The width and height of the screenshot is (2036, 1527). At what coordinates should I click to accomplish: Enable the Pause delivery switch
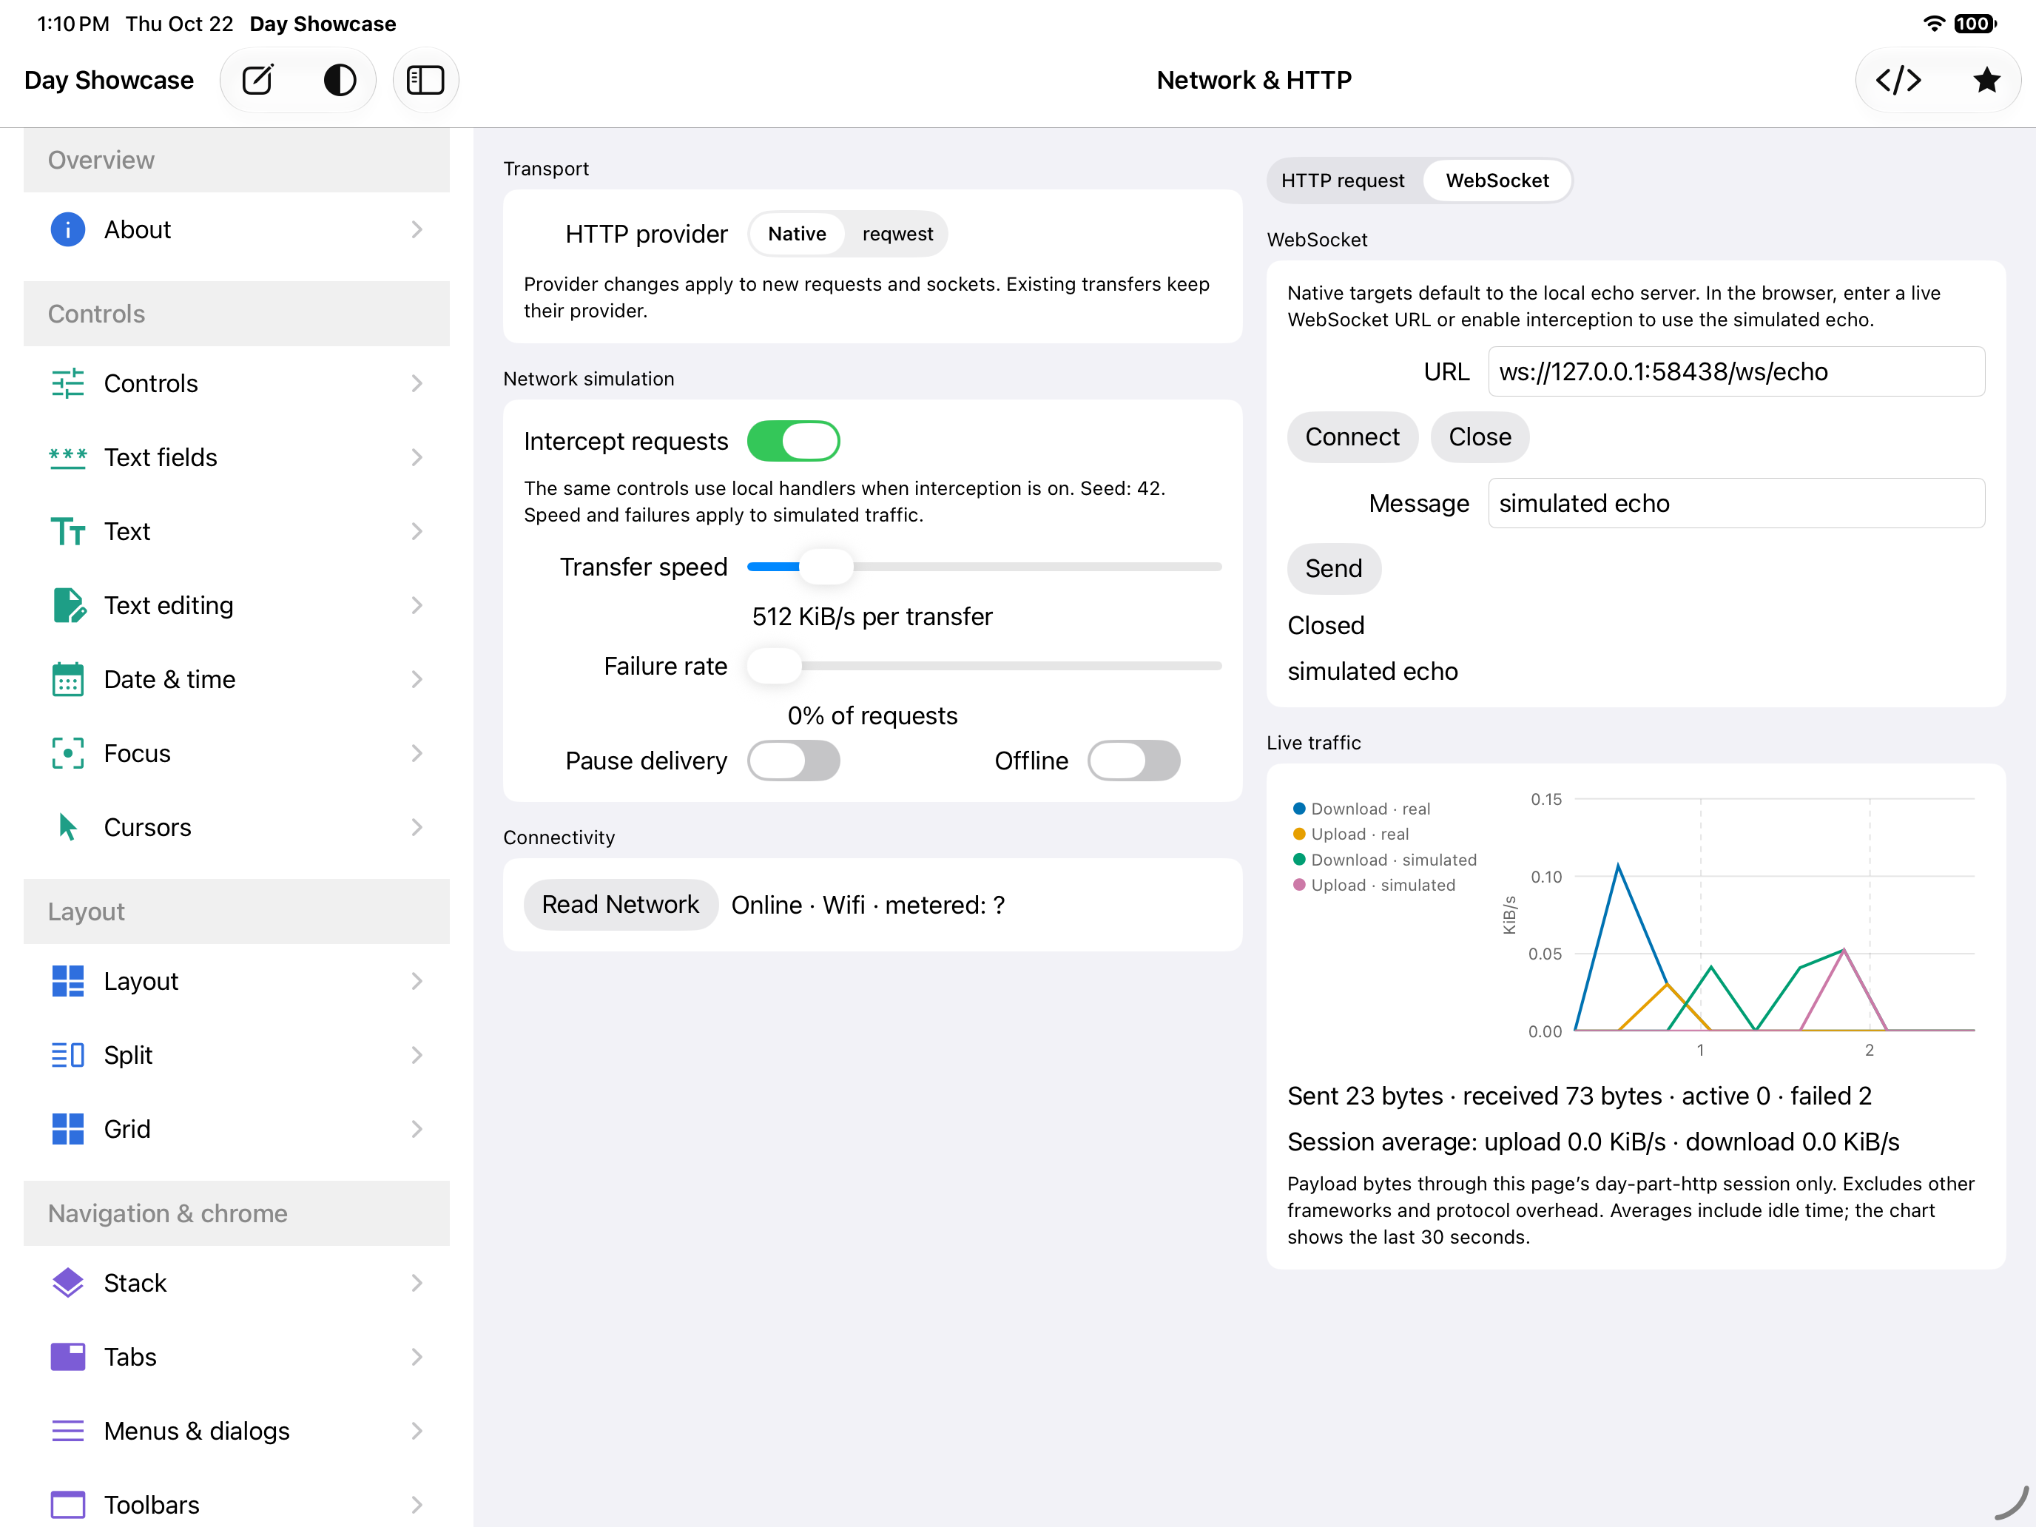point(793,761)
